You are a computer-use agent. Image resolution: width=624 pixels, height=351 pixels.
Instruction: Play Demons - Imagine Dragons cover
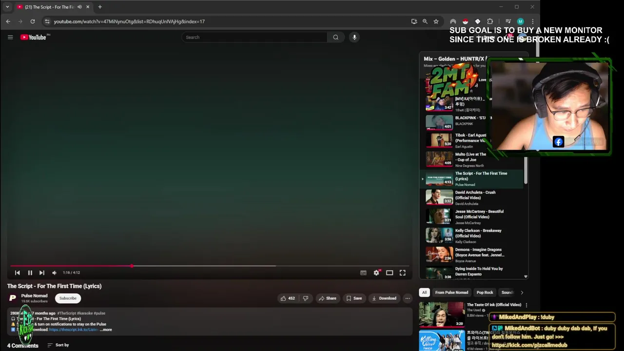(471, 254)
